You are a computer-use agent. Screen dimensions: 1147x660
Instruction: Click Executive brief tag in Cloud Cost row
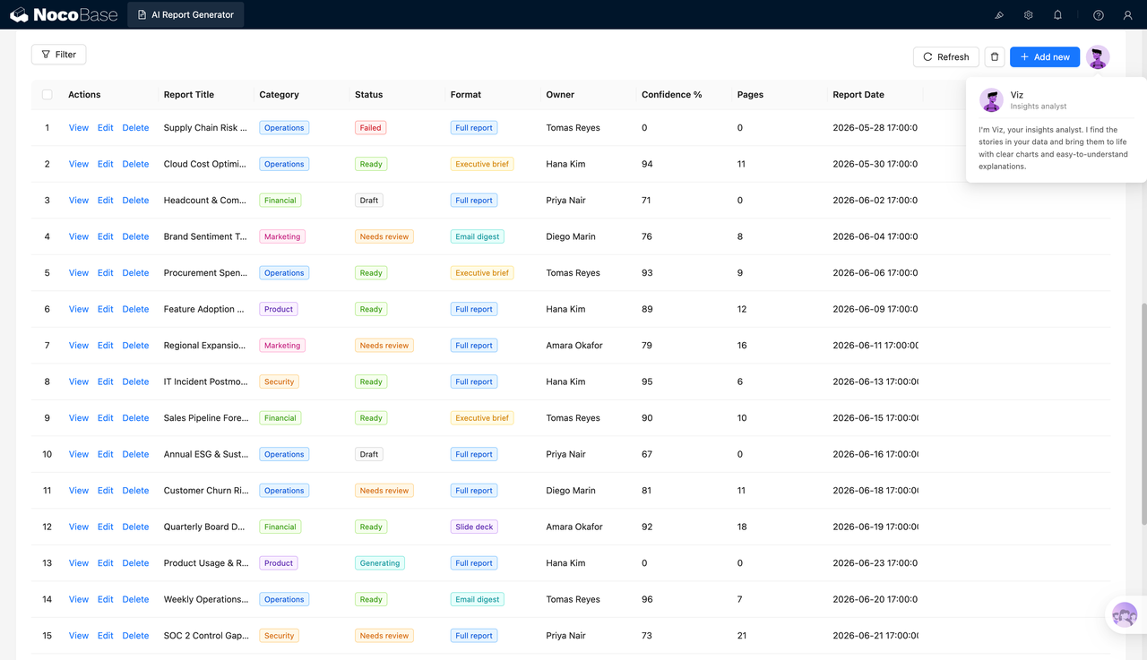click(482, 164)
